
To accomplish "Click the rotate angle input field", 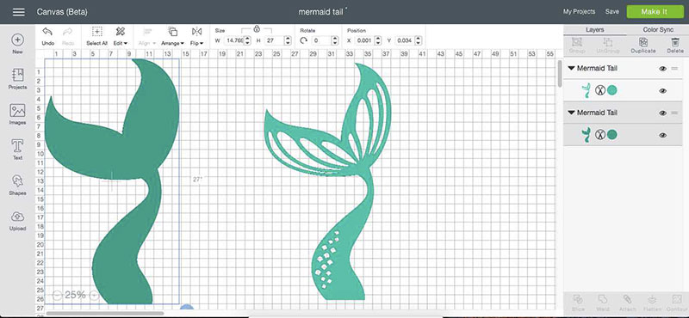I will (x=321, y=40).
